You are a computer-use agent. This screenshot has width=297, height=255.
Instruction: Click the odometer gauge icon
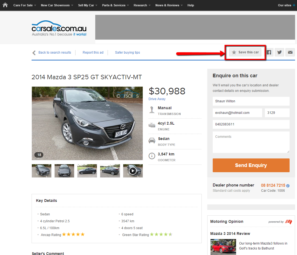(152, 156)
